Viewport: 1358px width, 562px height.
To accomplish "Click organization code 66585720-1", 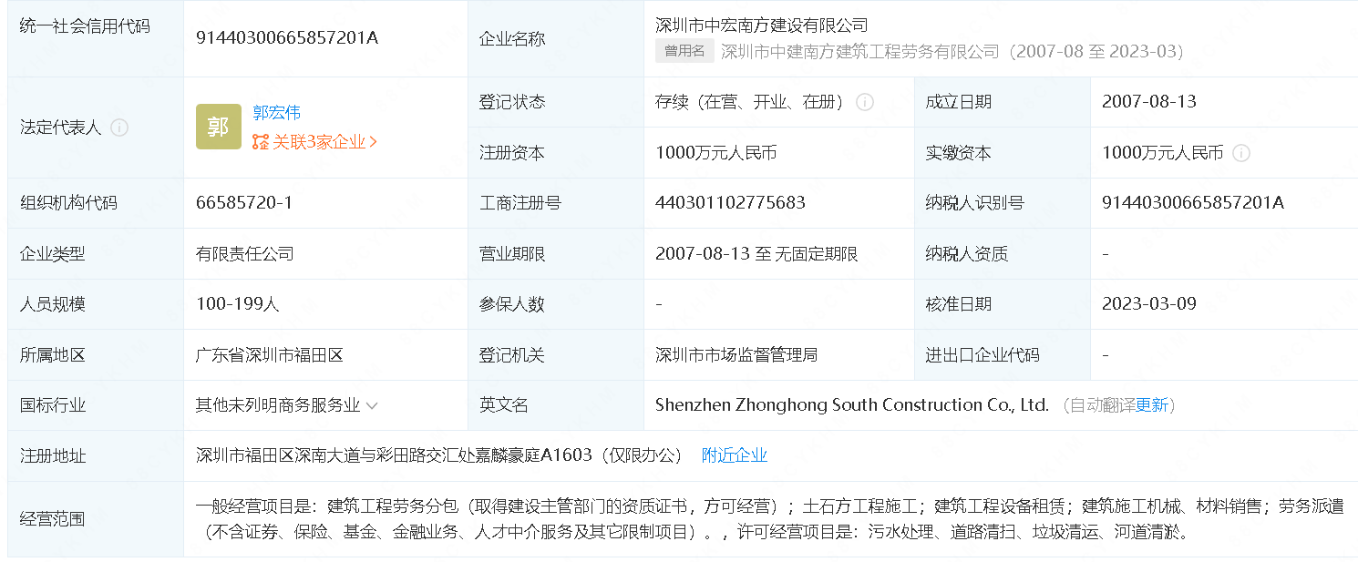I will click(x=244, y=203).
